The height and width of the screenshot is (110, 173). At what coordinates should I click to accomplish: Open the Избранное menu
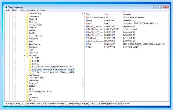tap(31, 10)
